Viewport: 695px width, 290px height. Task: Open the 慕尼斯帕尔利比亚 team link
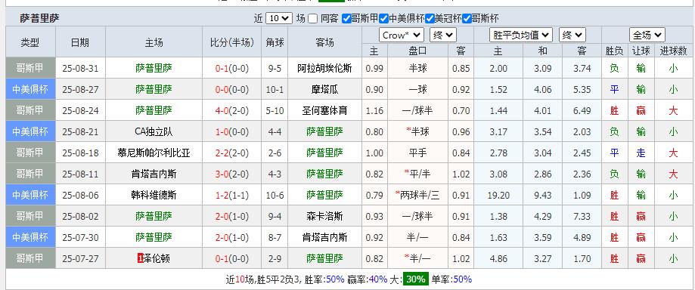(x=154, y=153)
